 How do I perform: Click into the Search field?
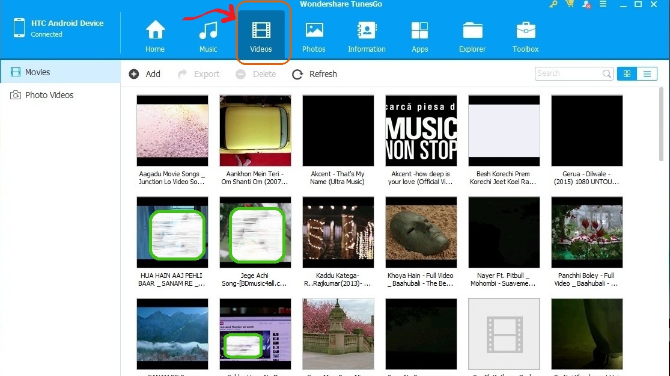tap(567, 73)
